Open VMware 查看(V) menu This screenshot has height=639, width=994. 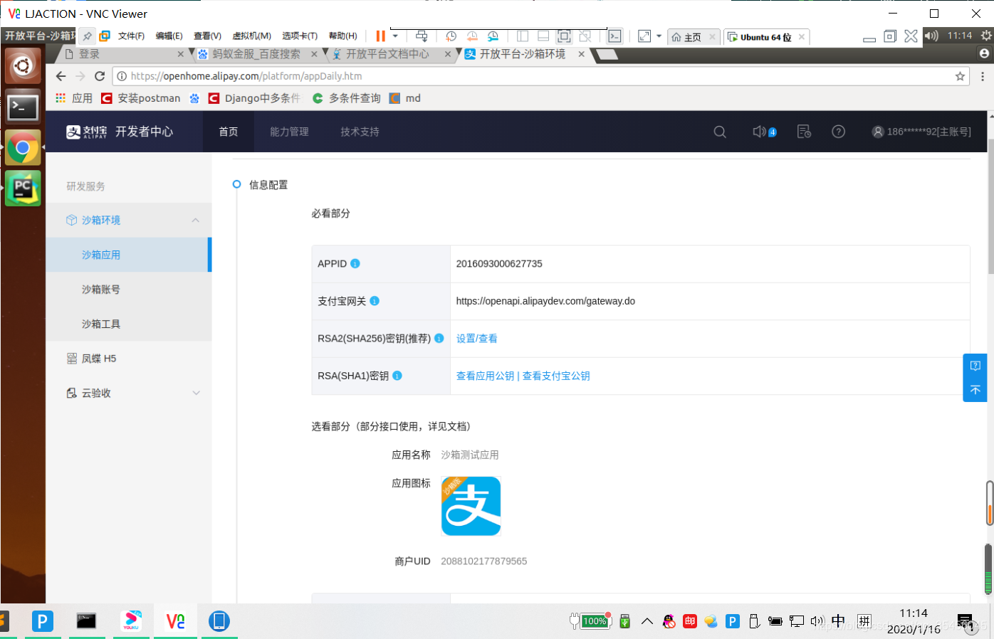(x=207, y=36)
